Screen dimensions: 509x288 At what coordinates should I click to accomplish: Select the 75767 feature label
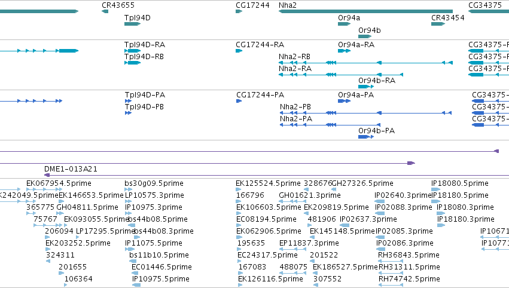(45, 219)
